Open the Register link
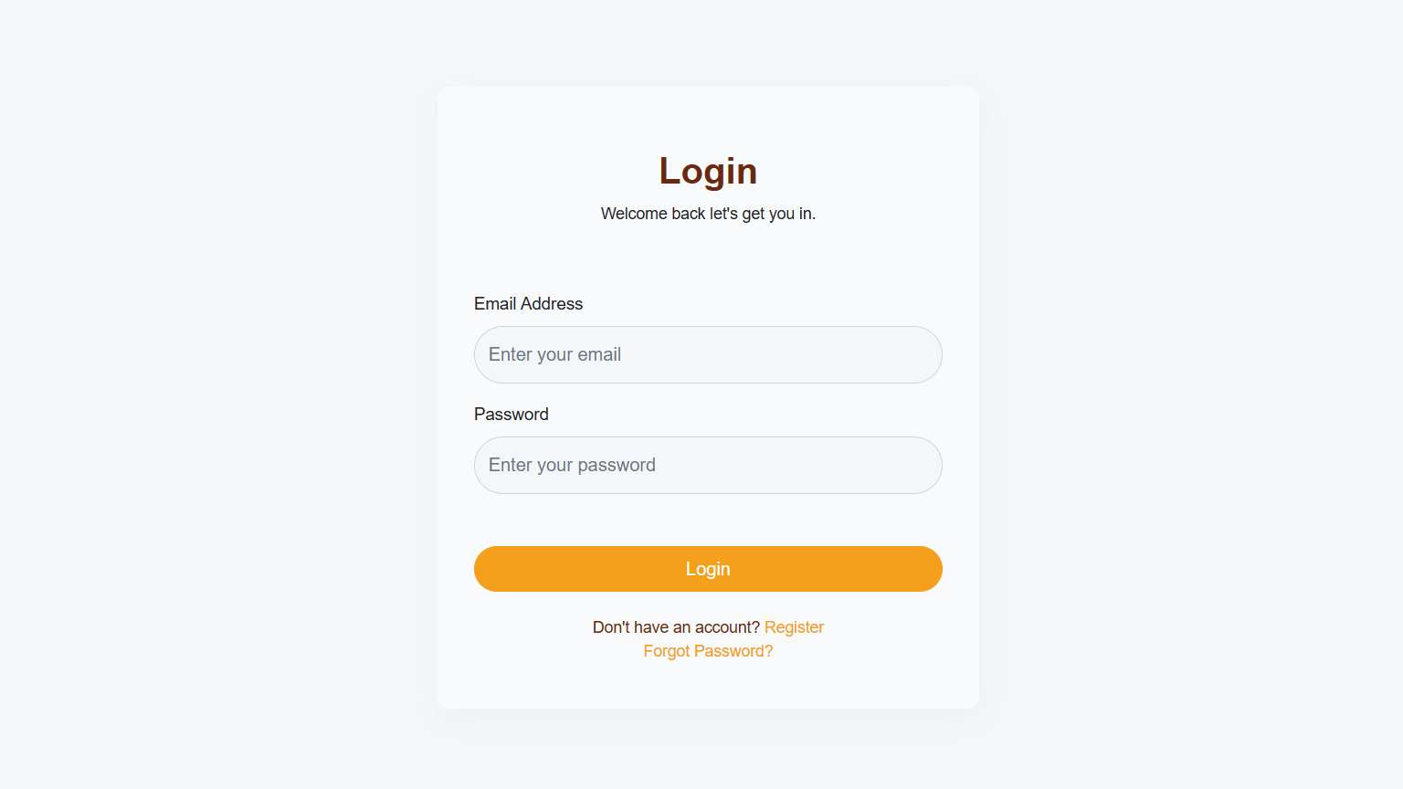The width and height of the screenshot is (1403, 789). [x=794, y=627]
